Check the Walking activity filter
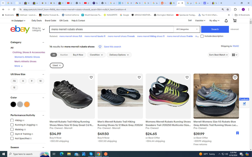Viewport: 252px width, 157px height. tap(12, 129)
